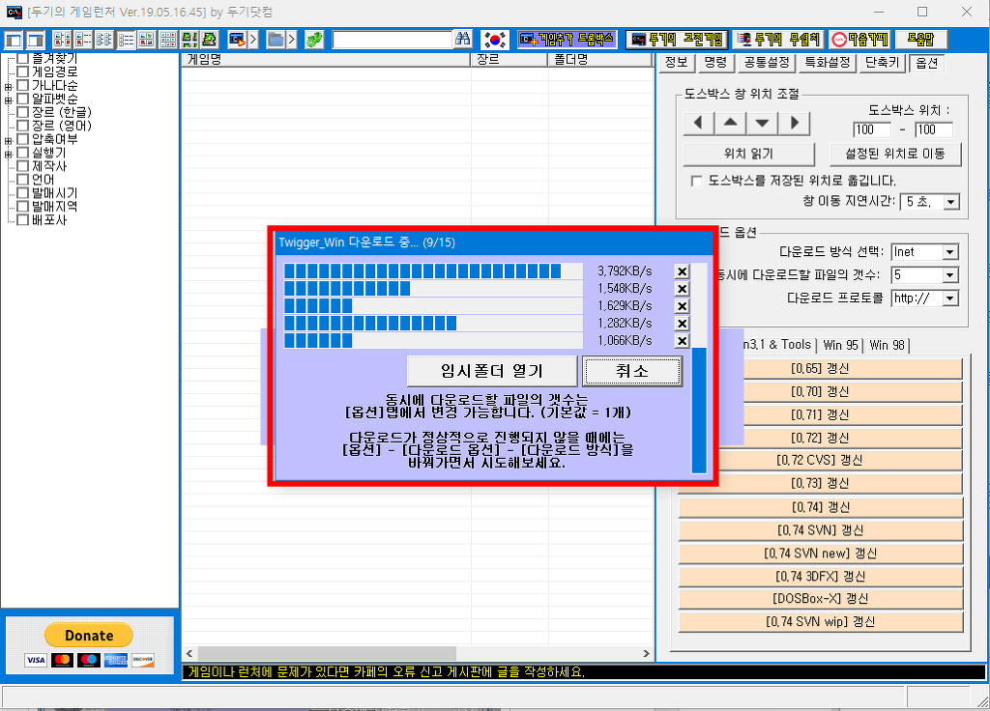Switch to the 명령 tab
990x711 pixels.
pos(715,62)
